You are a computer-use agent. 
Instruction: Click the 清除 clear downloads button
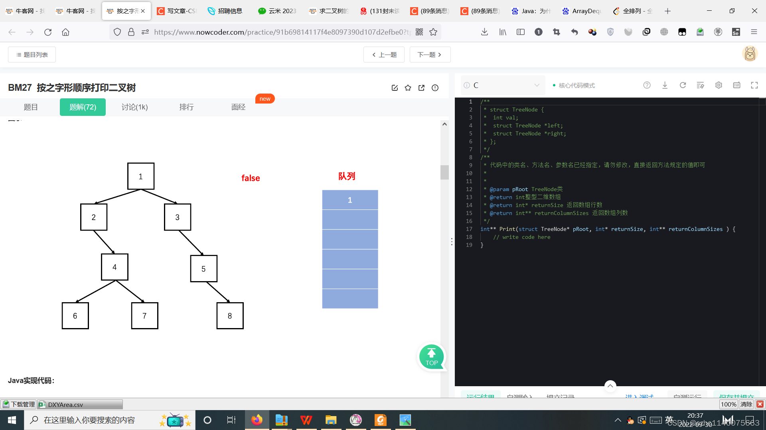coord(746,405)
